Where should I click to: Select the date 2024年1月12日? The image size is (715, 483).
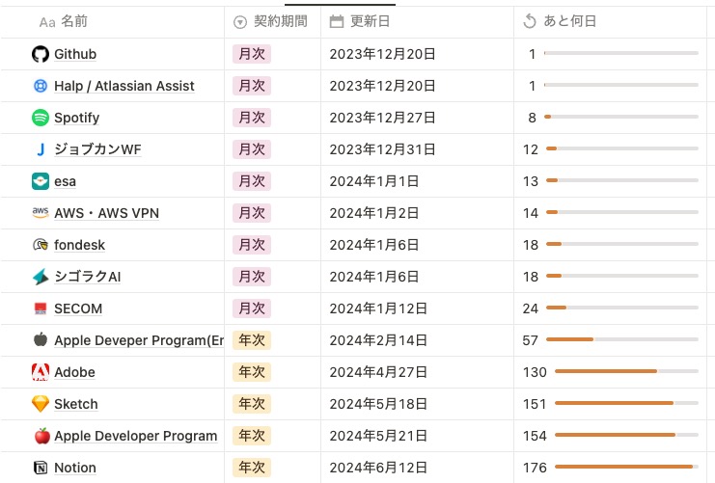pyautogui.click(x=378, y=309)
